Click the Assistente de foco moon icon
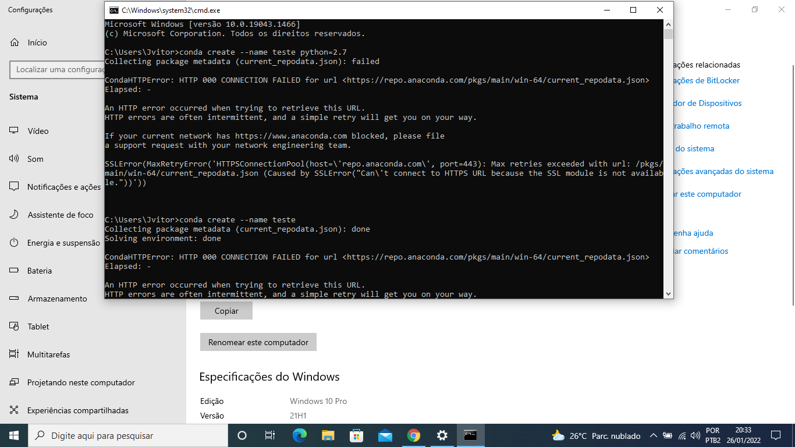This screenshot has width=795, height=447. pos(14,215)
